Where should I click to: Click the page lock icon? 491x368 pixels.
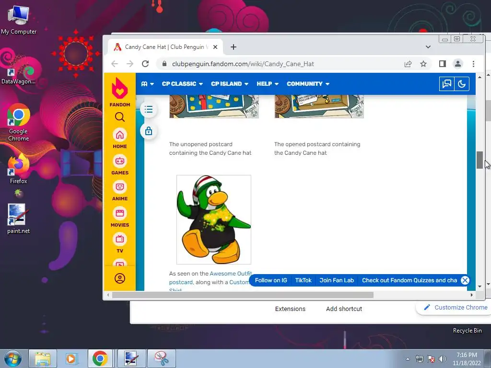click(x=149, y=131)
